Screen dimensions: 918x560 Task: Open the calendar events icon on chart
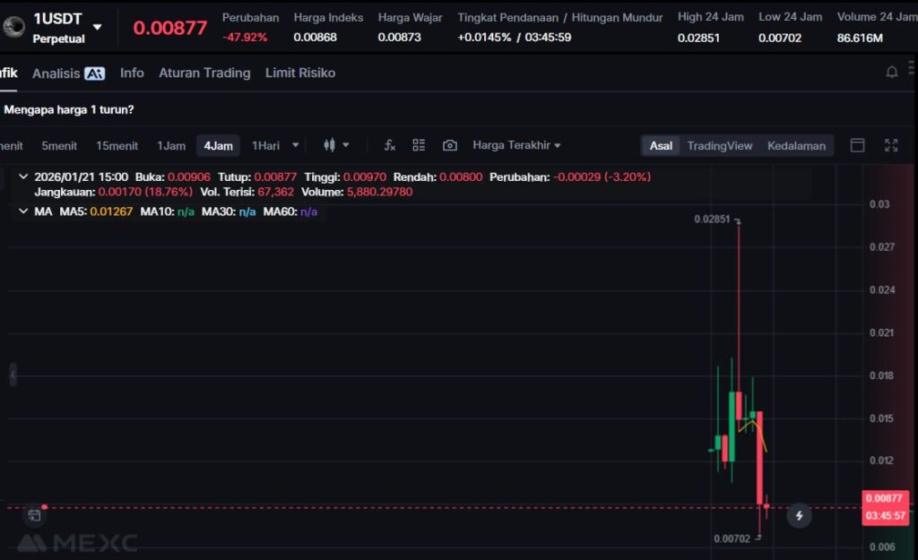click(34, 515)
